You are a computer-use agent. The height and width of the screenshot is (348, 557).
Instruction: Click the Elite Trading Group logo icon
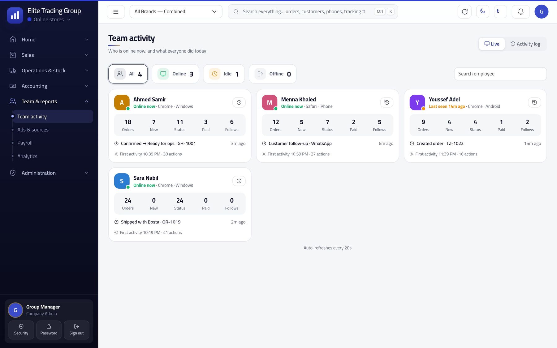pyautogui.click(x=15, y=15)
